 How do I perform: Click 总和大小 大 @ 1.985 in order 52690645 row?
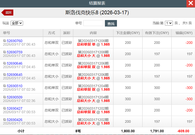click(93, 78)
